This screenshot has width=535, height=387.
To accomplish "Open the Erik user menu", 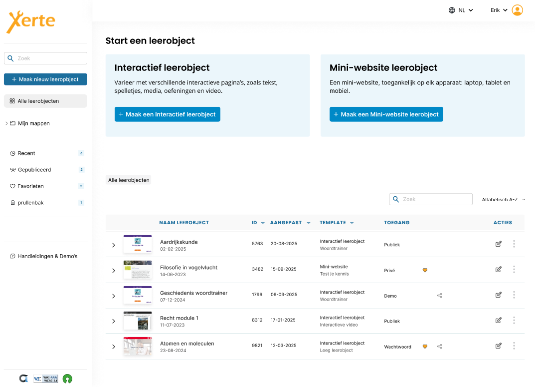I will coord(498,9).
